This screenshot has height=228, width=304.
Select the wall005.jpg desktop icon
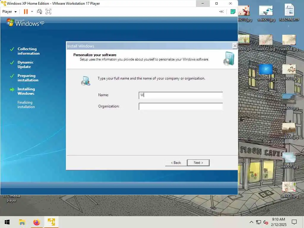pyautogui.click(x=289, y=102)
